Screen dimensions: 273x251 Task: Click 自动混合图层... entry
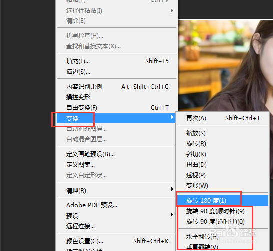(x=116, y=139)
